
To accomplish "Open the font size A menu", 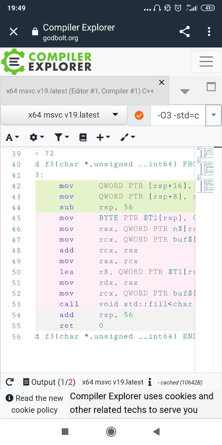I will point(12,137).
